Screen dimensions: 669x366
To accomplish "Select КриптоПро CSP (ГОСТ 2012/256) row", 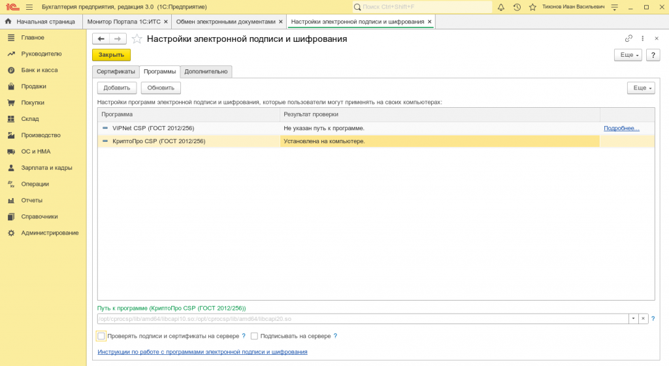I will 376,141.
